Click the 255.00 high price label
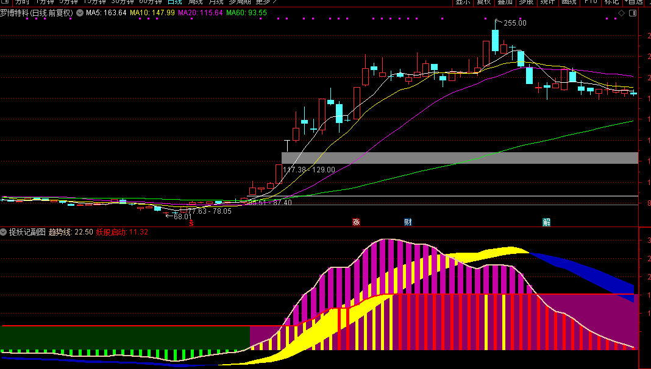Screen dimensions: 651x369 (515, 23)
